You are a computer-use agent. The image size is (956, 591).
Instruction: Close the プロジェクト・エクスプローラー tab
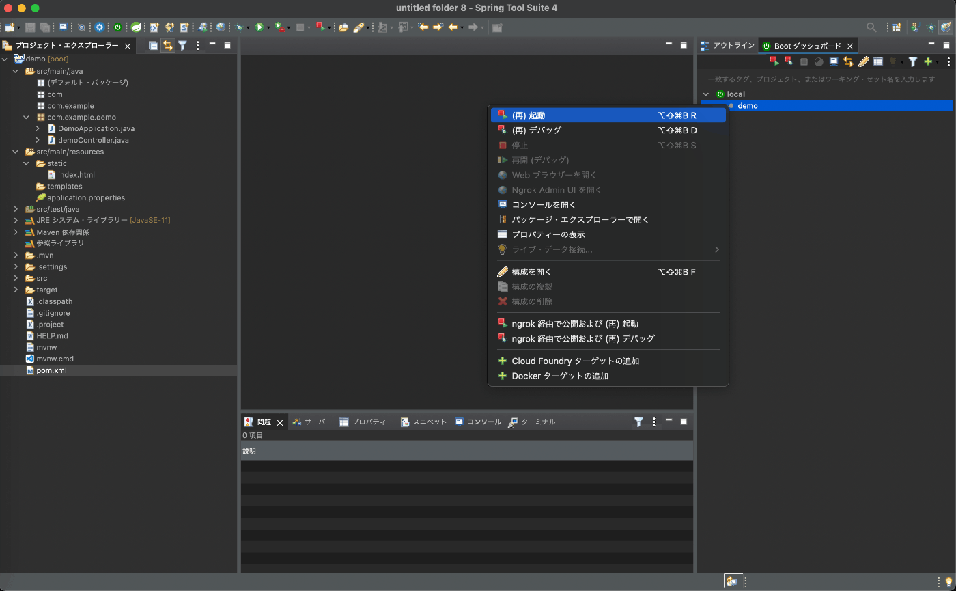[128, 46]
